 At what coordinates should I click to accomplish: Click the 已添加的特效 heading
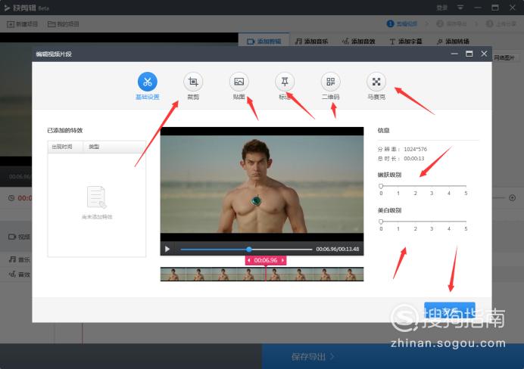pyautogui.click(x=65, y=131)
